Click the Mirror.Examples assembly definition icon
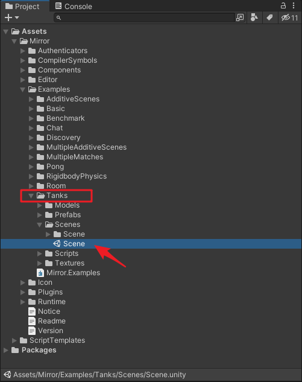 40,273
